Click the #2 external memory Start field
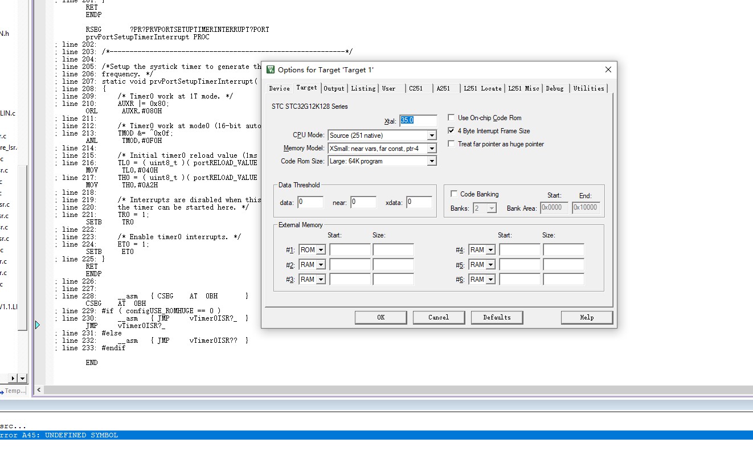The width and height of the screenshot is (753, 451). click(x=350, y=265)
